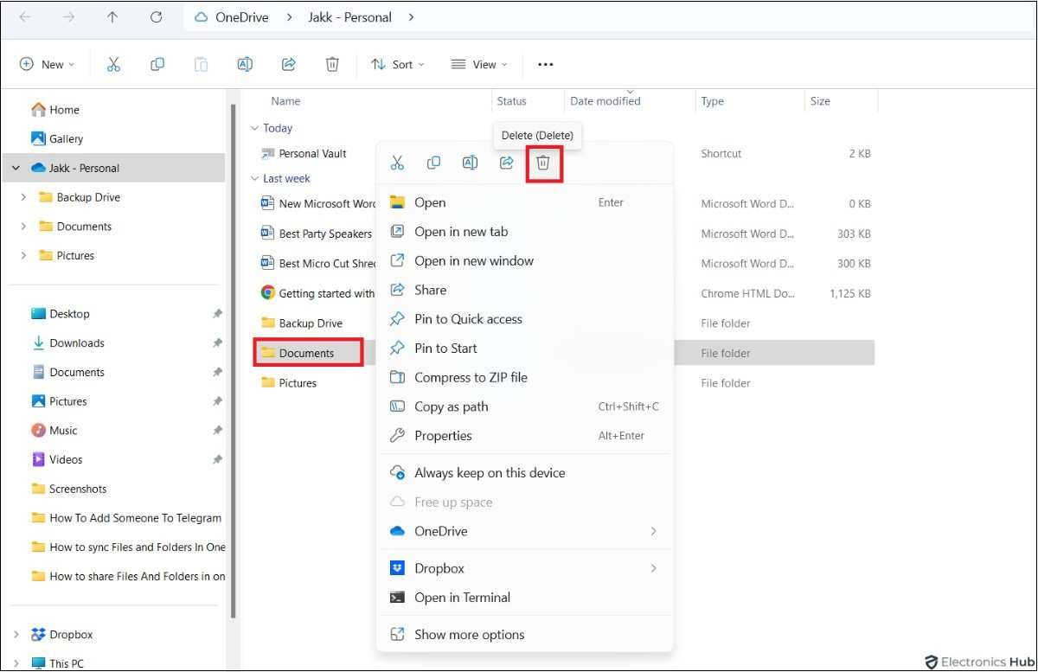Click the Rename icon in context menu
This screenshot has width=1038, height=672.
click(470, 163)
